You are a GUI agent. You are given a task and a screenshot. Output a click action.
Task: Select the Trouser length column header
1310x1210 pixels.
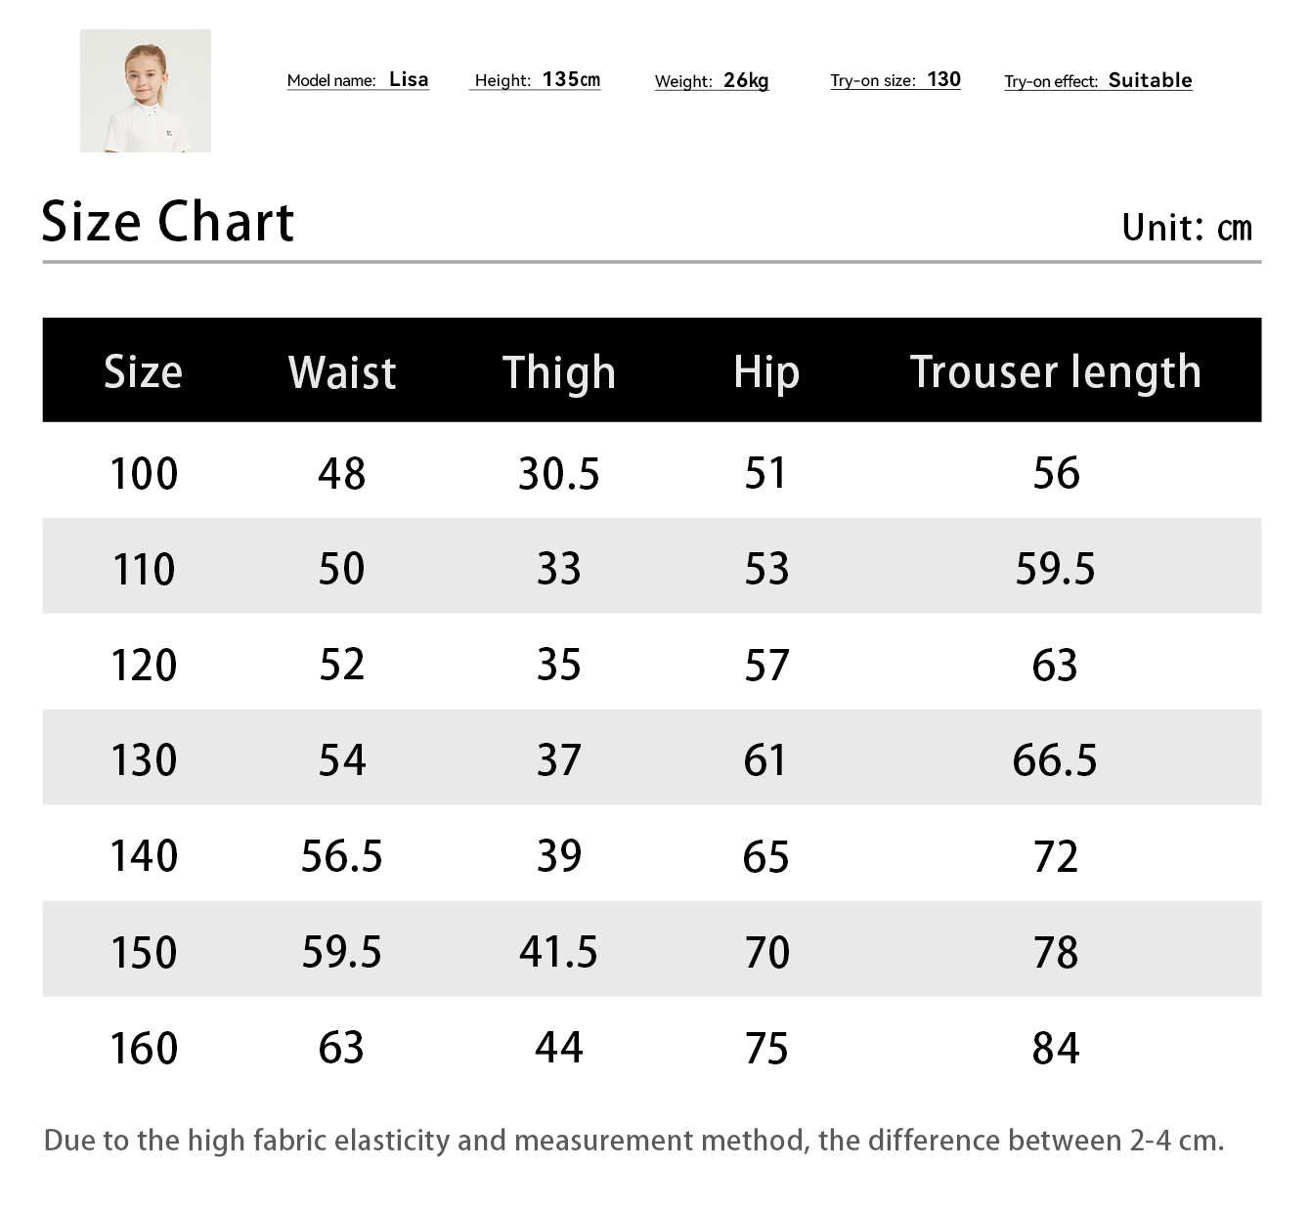(1055, 372)
